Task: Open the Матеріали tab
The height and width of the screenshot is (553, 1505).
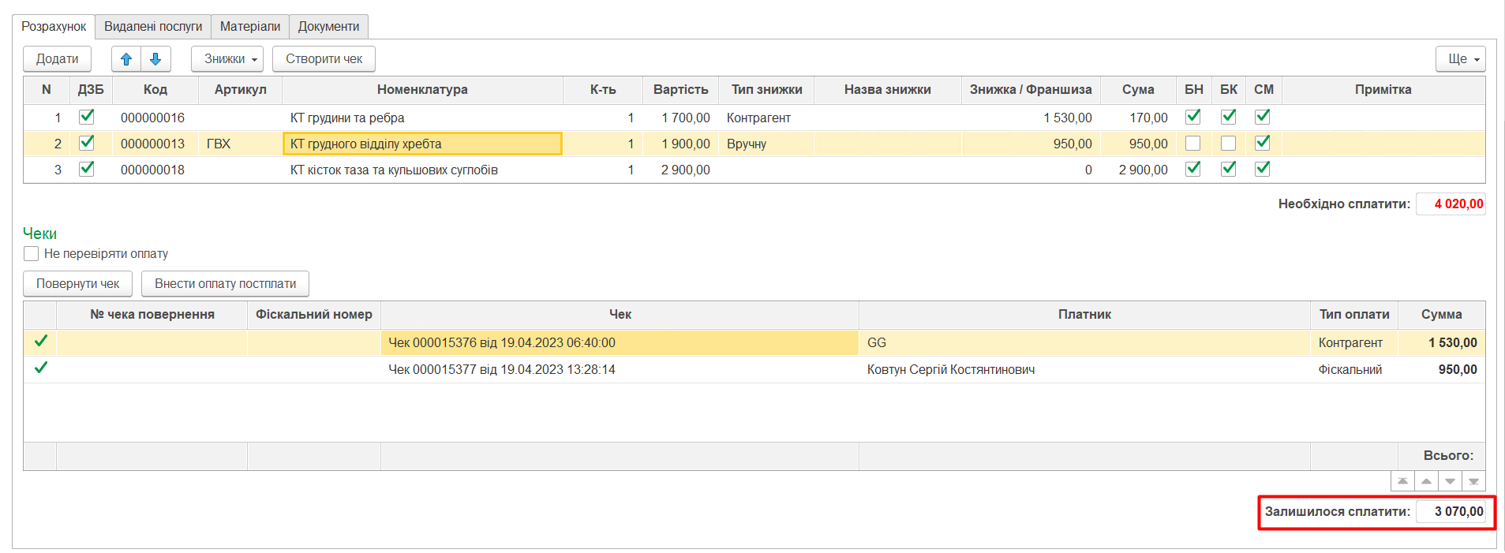Action: click(249, 27)
